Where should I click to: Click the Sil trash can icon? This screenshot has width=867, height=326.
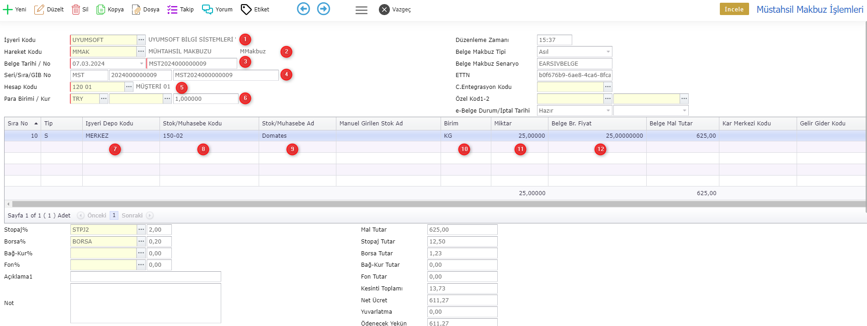tap(75, 10)
